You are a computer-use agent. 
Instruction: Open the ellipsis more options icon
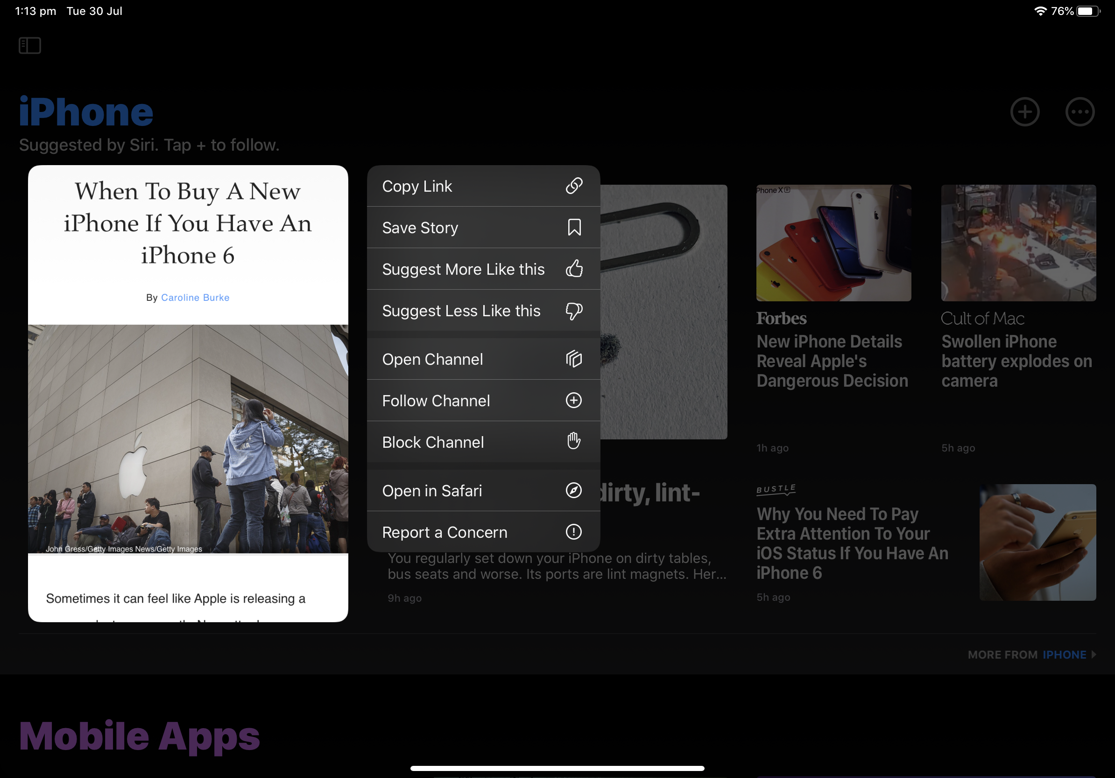coord(1080,112)
